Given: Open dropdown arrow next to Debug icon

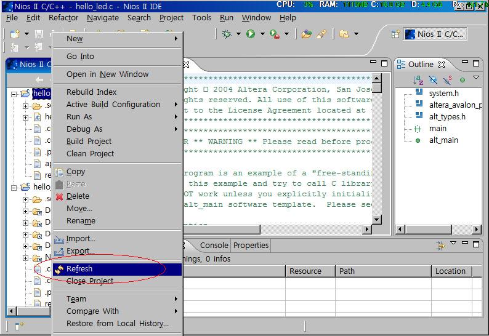Looking at the screenshot, I should click(238, 34).
